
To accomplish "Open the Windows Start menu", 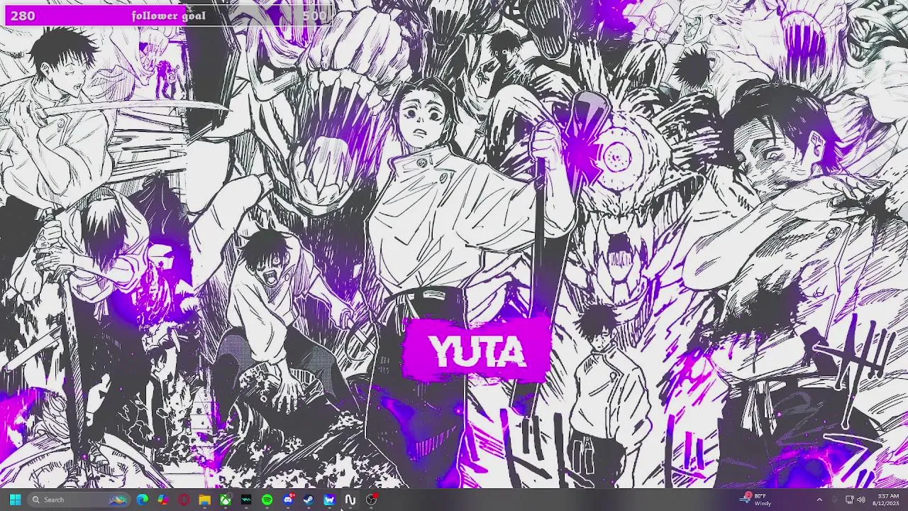I will [15, 500].
